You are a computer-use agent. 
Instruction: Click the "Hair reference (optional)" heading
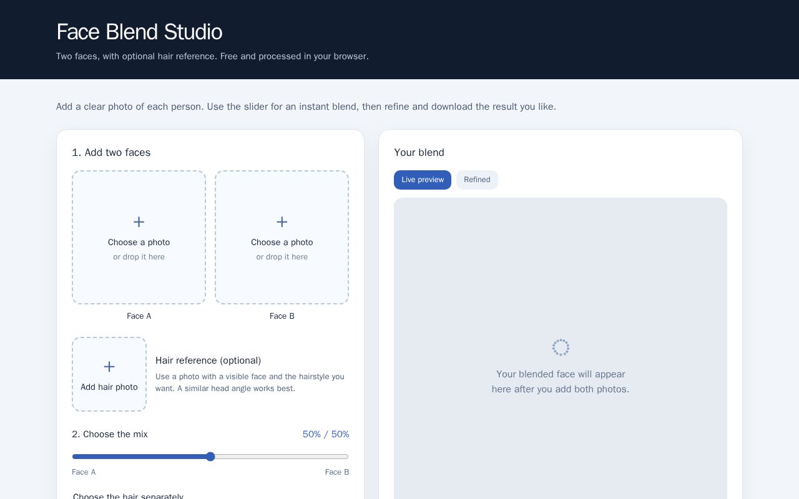(208, 361)
